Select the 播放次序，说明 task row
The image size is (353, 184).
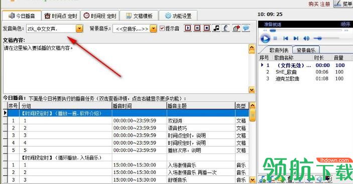[129, 150]
